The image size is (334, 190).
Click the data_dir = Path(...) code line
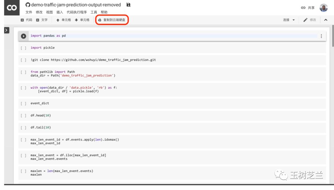pos(73,76)
